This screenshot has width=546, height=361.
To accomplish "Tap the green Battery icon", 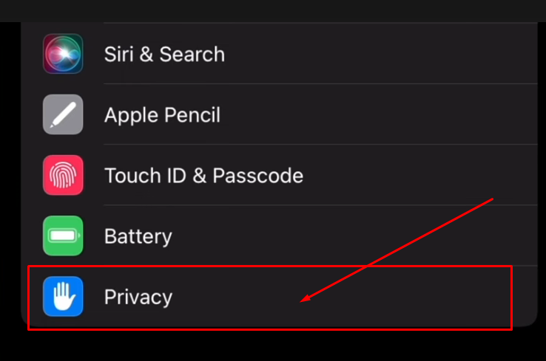I will pyautogui.click(x=63, y=236).
